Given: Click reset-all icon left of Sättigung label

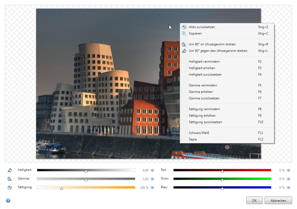Looking at the screenshot, I should [10, 187].
